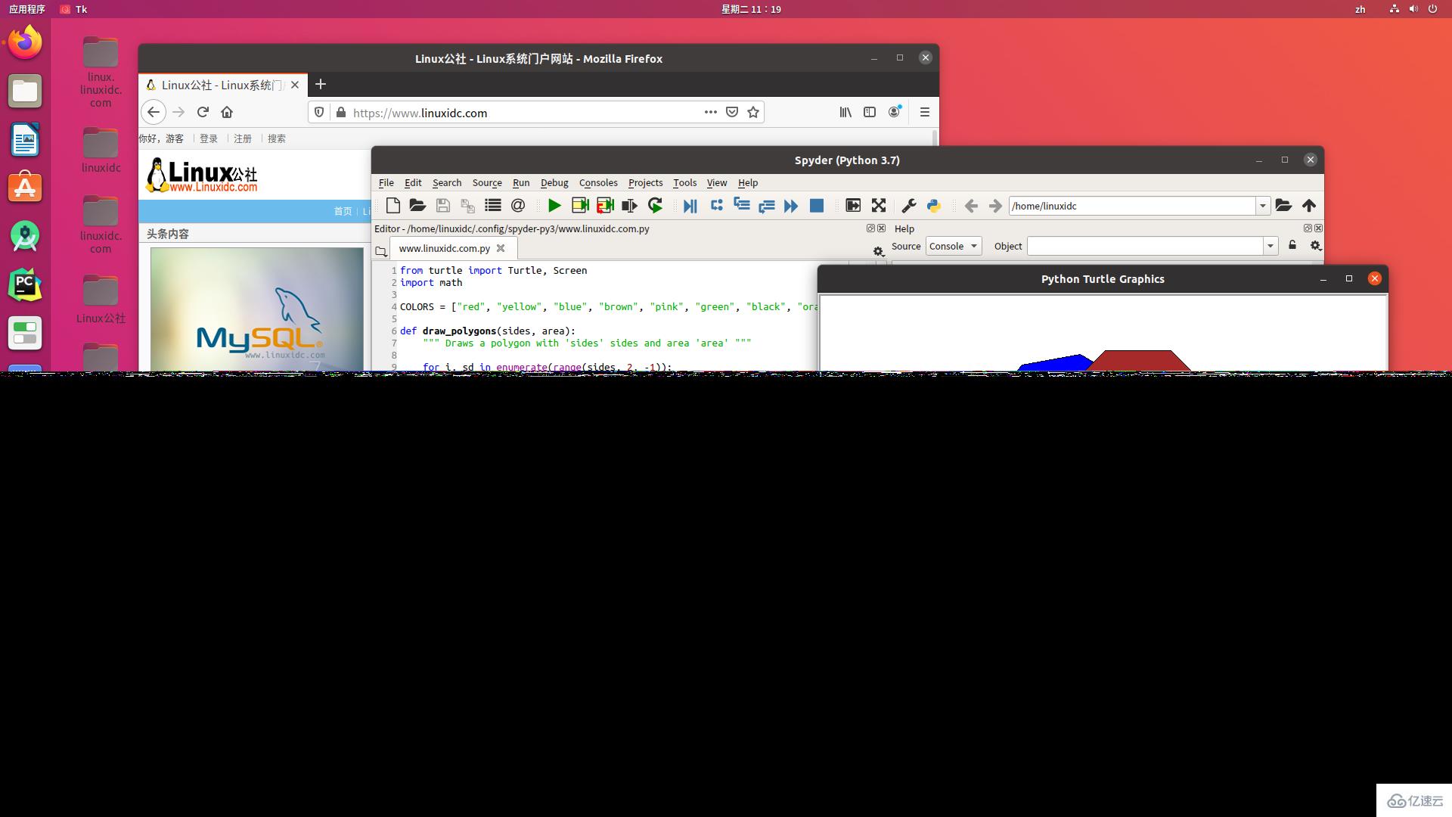This screenshot has width=1452, height=817.
Task: Switch to Console source dropdown
Action: pos(952,245)
